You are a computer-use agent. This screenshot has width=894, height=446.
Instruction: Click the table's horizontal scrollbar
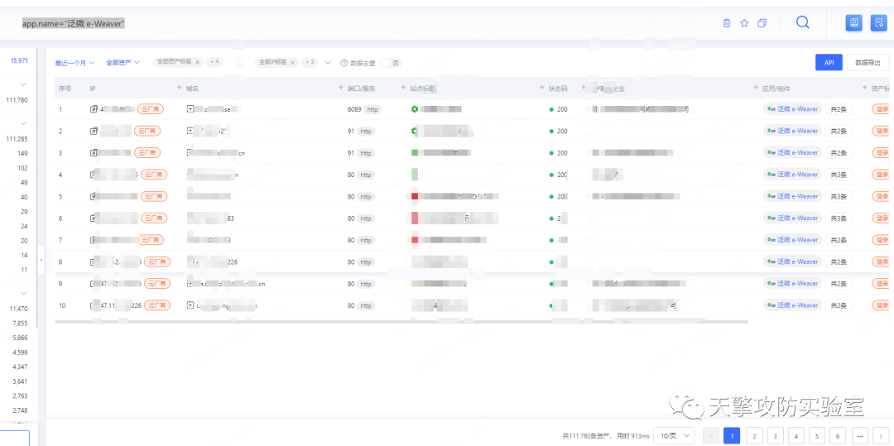pos(401,322)
